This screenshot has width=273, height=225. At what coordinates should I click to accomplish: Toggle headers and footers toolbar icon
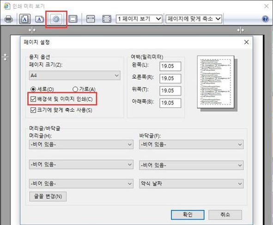73,19
